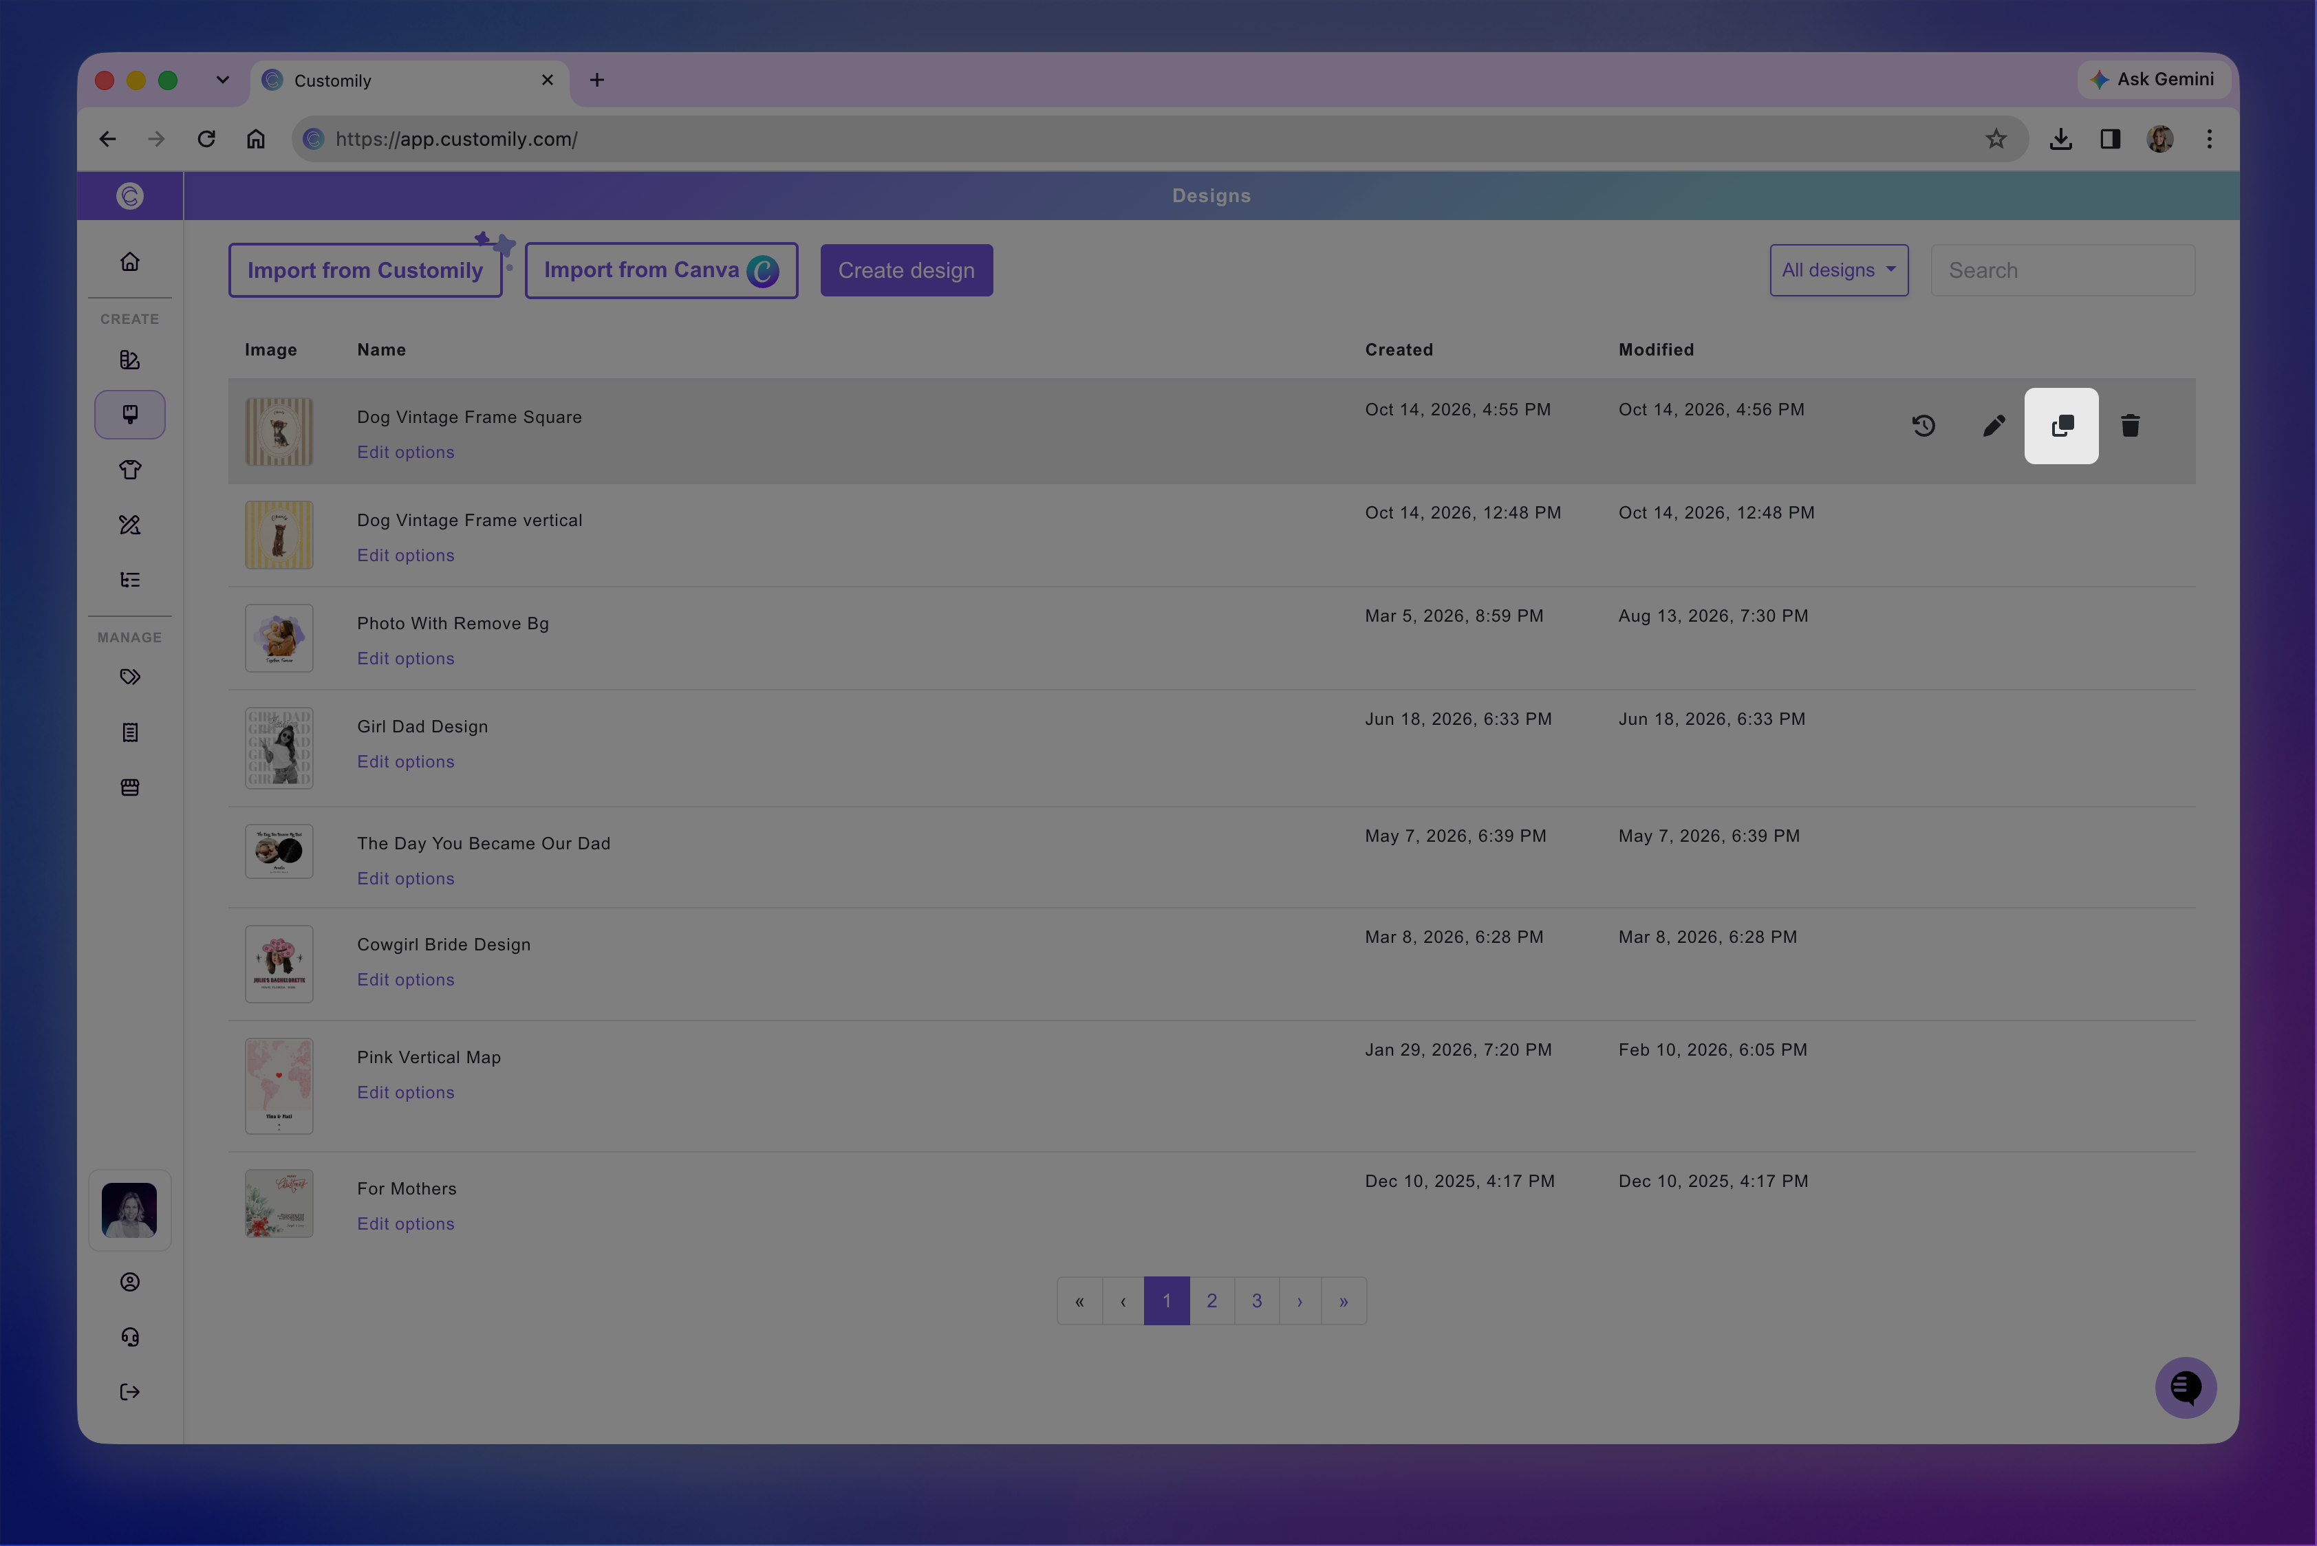
Task: Click the Ask Gemini button
Action: tap(2154, 79)
